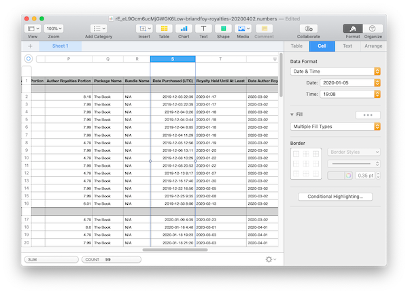408x294 pixels.
Task: Select cell 2020-01-16 4:48
Action: 173,227
